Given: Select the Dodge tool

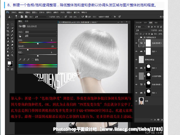Looking at the screenshot, I should (x=12, y=45).
